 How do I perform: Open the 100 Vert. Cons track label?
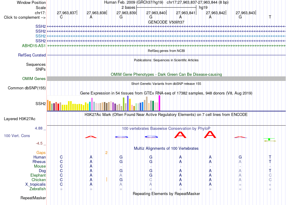pos(17,136)
